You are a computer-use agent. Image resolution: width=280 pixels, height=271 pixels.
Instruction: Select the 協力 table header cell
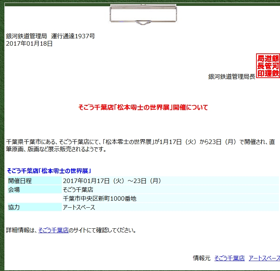pos(35,207)
